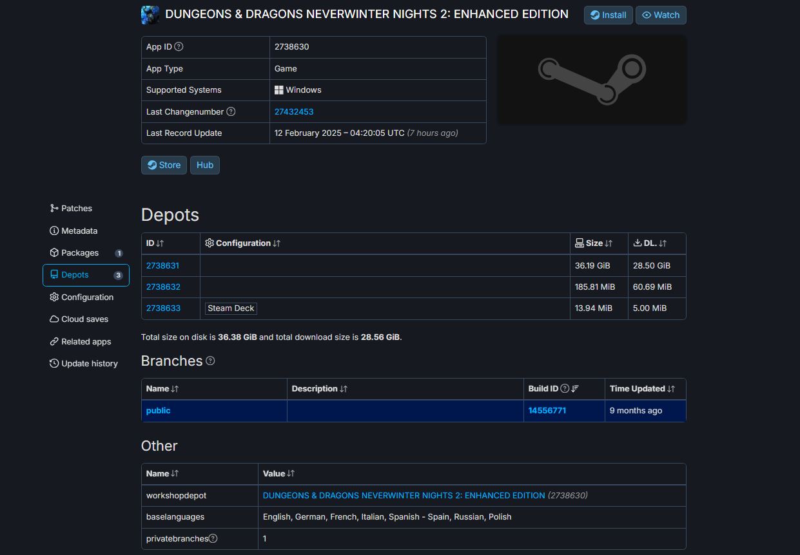Image resolution: width=800 pixels, height=555 pixels.
Task: Open the Store page button
Action: coord(164,165)
